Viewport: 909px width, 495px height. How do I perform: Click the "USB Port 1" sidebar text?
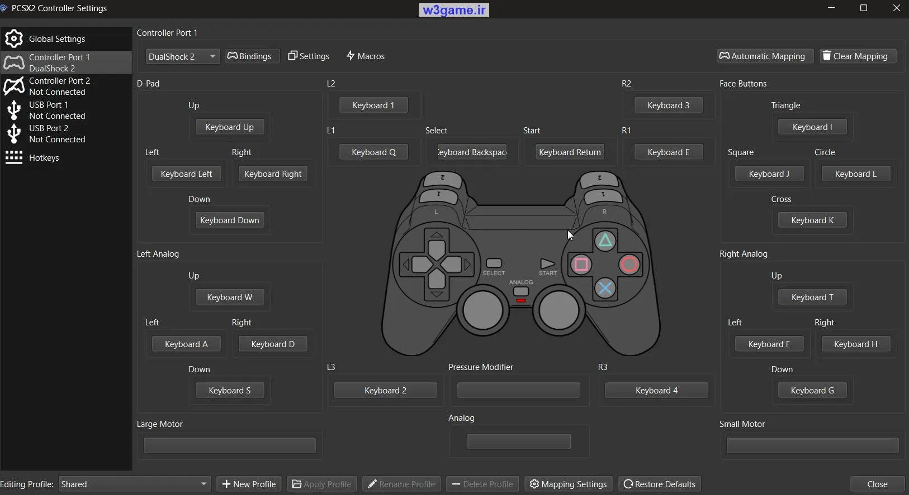click(x=49, y=104)
